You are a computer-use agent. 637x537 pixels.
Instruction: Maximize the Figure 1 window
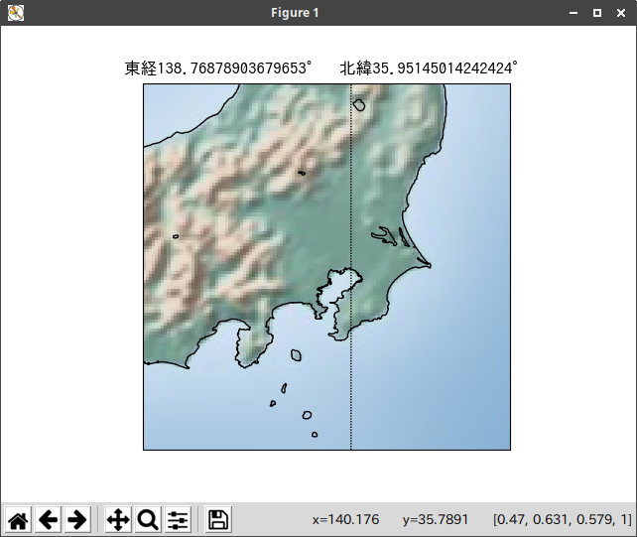(x=597, y=13)
